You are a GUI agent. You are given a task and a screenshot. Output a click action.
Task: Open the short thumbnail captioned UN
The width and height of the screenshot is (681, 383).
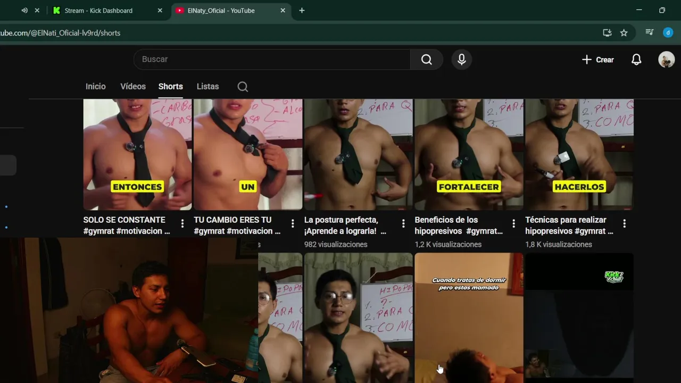(x=248, y=154)
